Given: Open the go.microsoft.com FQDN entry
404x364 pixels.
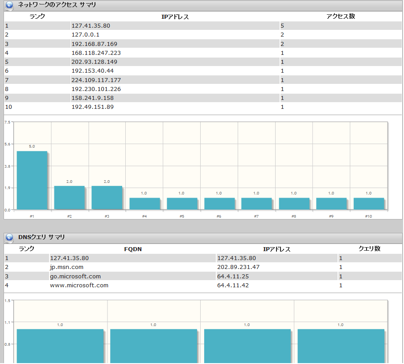Looking at the screenshot, I should pos(75,276).
